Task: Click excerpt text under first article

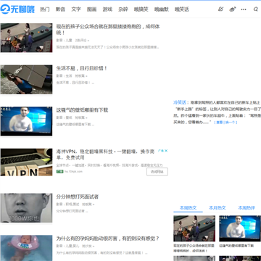Action: [x=107, y=47]
